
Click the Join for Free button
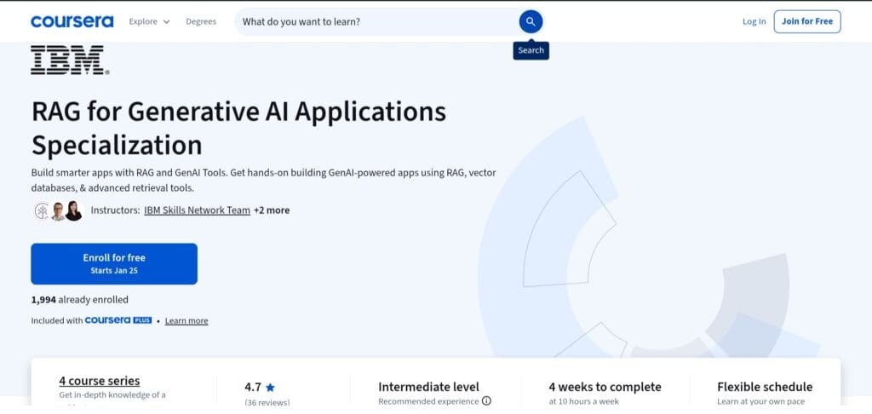807,21
